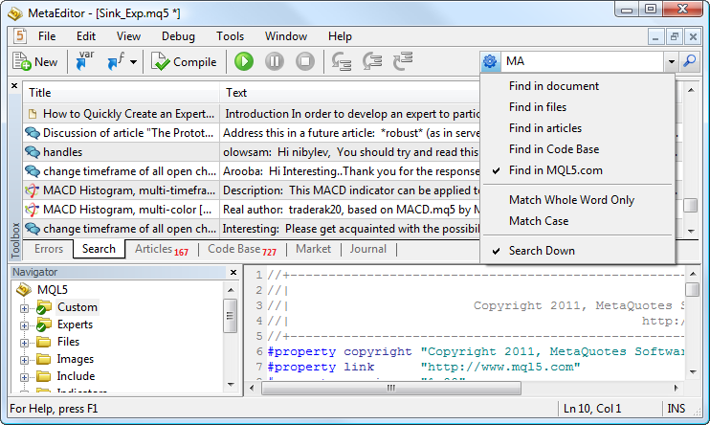Expand the Include folder node
The image size is (710, 425).
25,377
